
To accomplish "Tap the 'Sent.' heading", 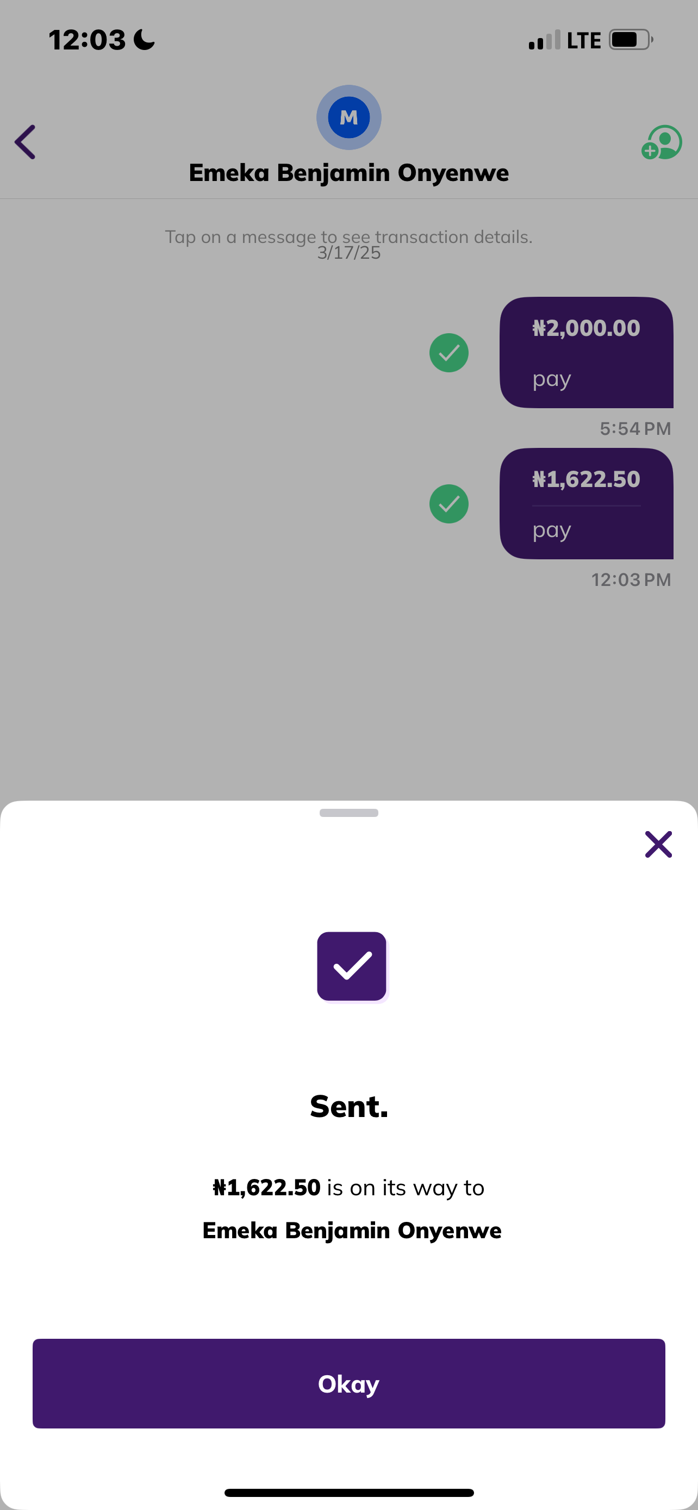I will coord(348,1107).
